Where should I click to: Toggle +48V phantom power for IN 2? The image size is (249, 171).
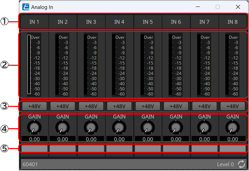click(x=62, y=106)
